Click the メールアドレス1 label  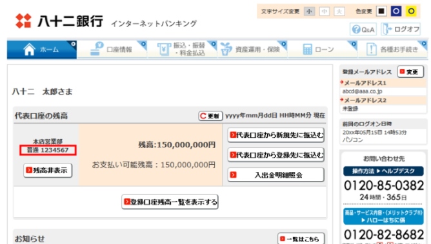[365, 83]
